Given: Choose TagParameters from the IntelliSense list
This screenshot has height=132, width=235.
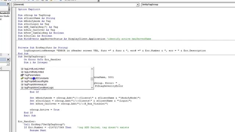Looking at the screenshot, I should pyautogui.click(x=32, y=75).
